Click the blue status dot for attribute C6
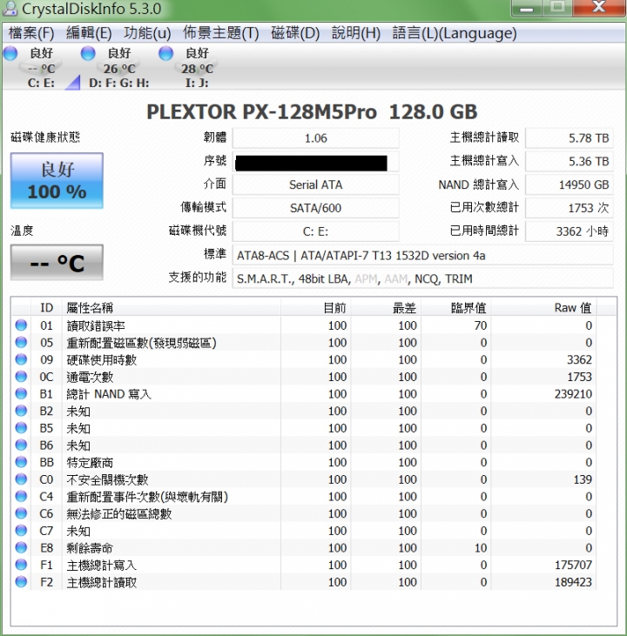Screen dimensions: 627x636 (21, 513)
